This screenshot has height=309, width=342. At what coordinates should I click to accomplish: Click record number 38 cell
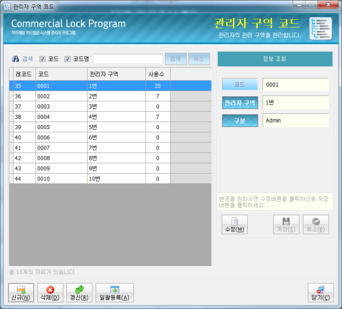[24, 117]
